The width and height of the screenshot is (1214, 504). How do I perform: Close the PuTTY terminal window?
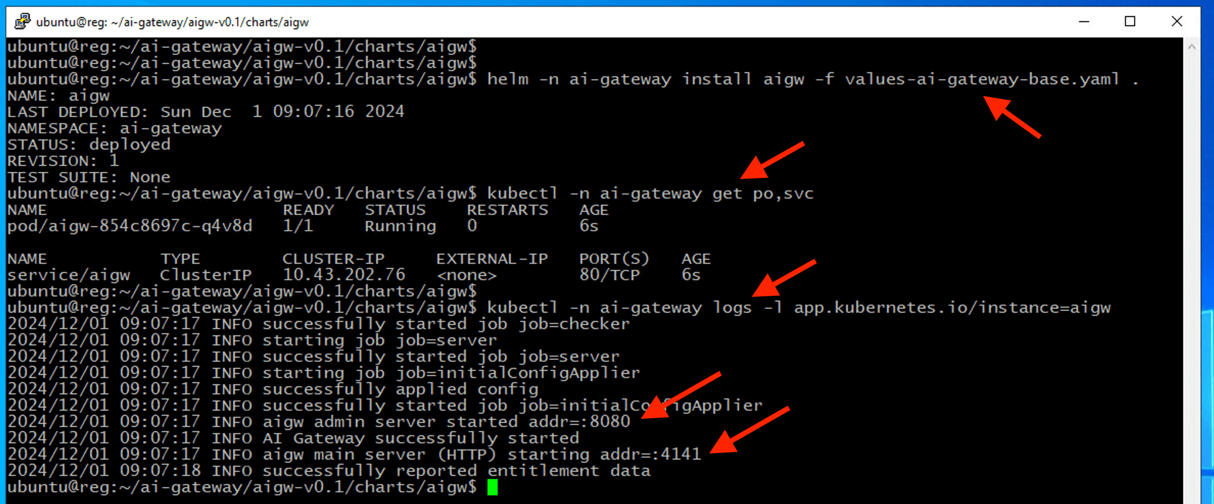tap(1177, 21)
